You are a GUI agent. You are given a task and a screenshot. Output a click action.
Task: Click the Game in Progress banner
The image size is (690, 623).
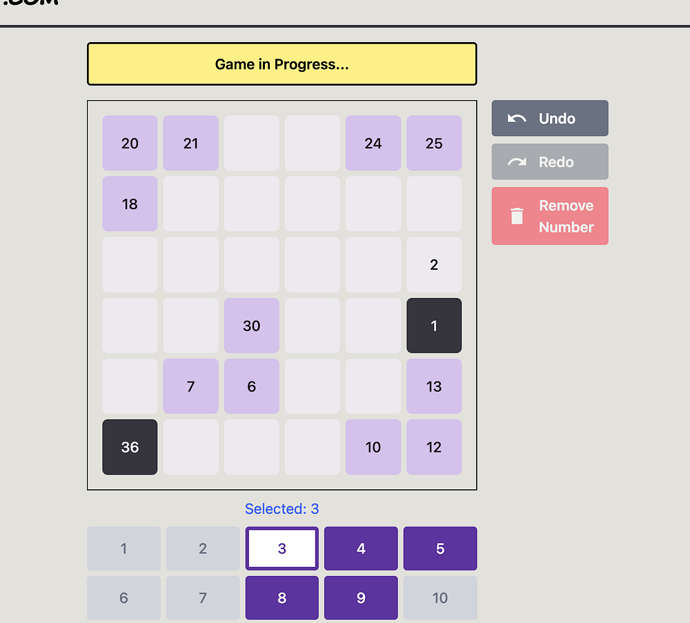tap(282, 64)
